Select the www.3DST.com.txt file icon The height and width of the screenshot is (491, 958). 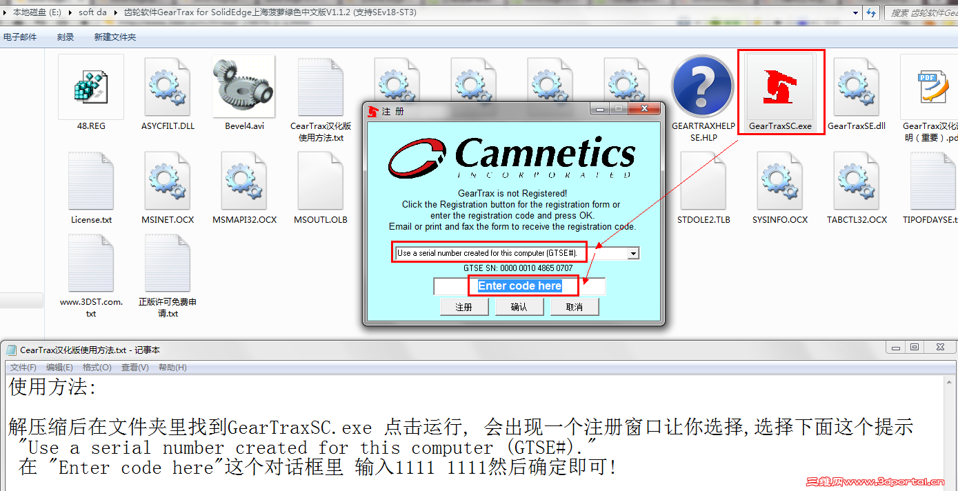click(x=91, y=263)
